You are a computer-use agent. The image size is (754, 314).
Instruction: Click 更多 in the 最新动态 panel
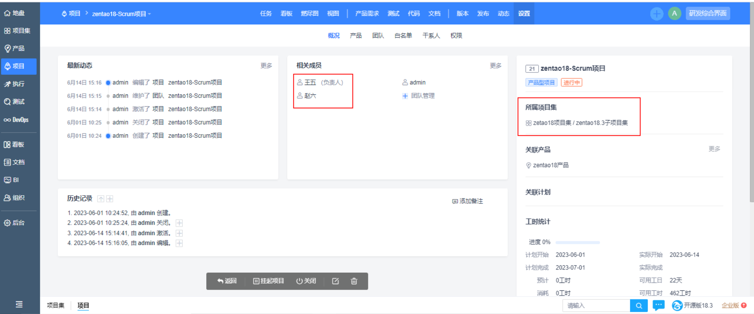(x=266, y=66)
